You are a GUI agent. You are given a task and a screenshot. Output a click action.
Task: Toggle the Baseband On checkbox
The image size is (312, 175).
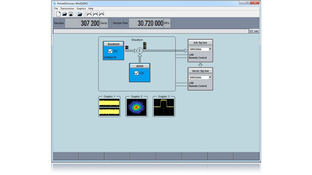[x=110, y=51]
